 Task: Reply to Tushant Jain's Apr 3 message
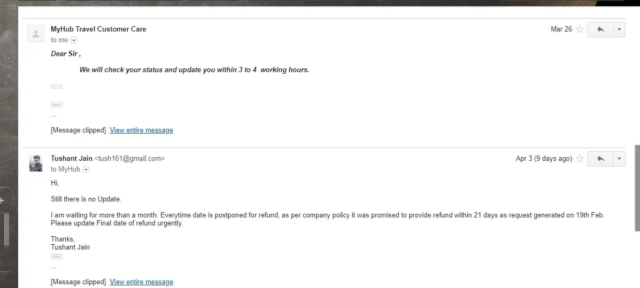click(x=600, y=159)
